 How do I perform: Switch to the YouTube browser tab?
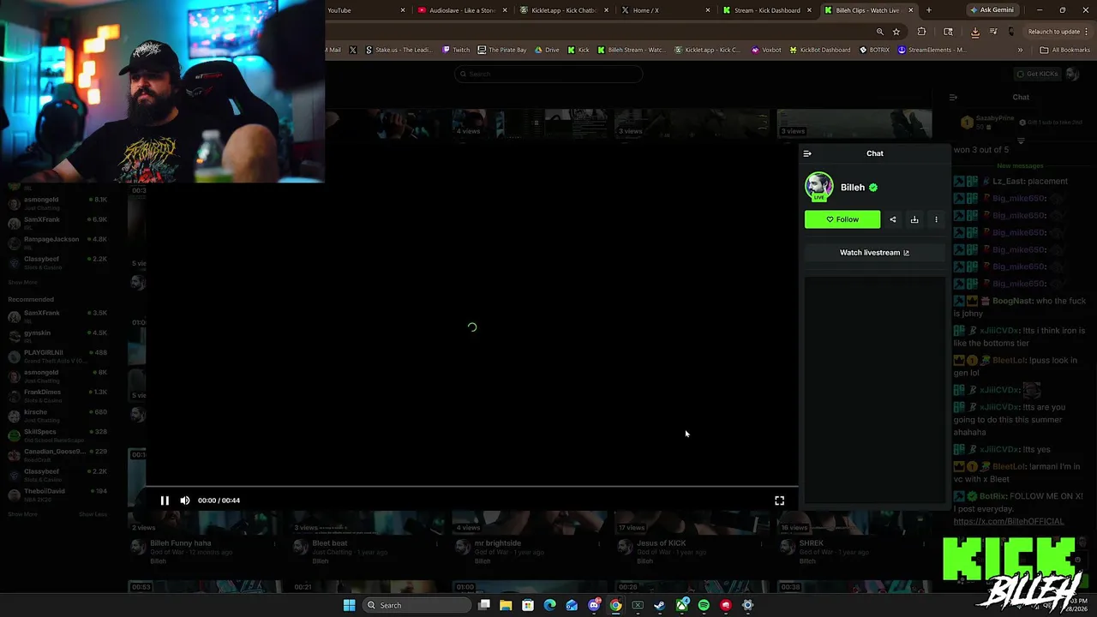tap(364, 10)
